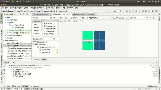The image size is (161, 90).
Task: Switch to the Sync tab in Build panel
Action: [x=14, y=63]
